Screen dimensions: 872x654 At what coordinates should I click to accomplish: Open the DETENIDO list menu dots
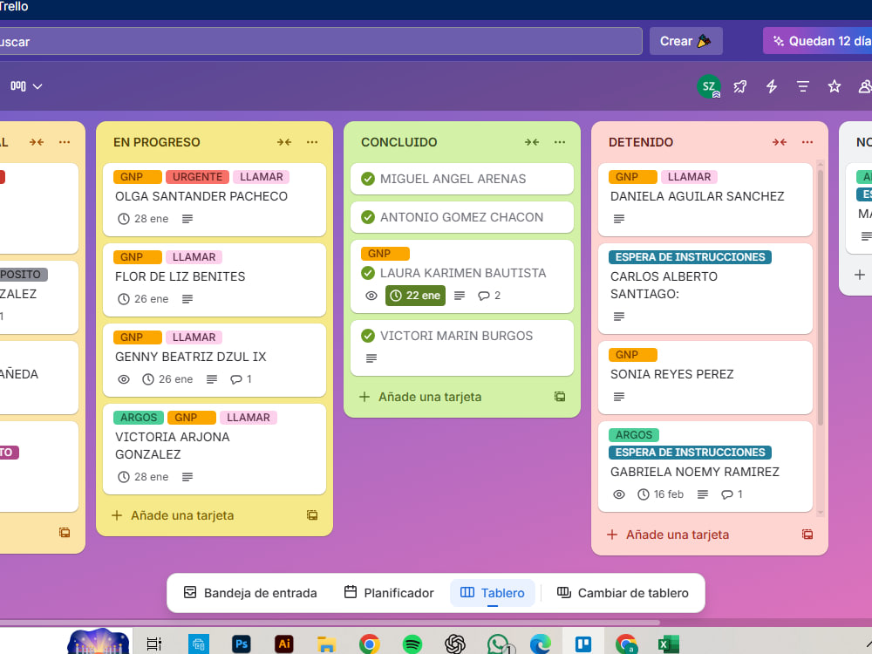[x=807, y=142]
